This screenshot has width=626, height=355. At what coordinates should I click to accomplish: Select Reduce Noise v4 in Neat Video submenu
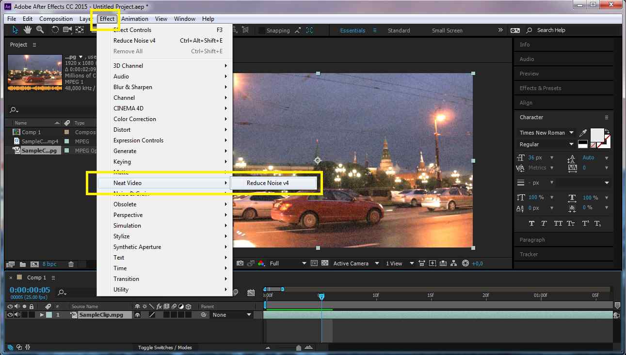point(274,183)
